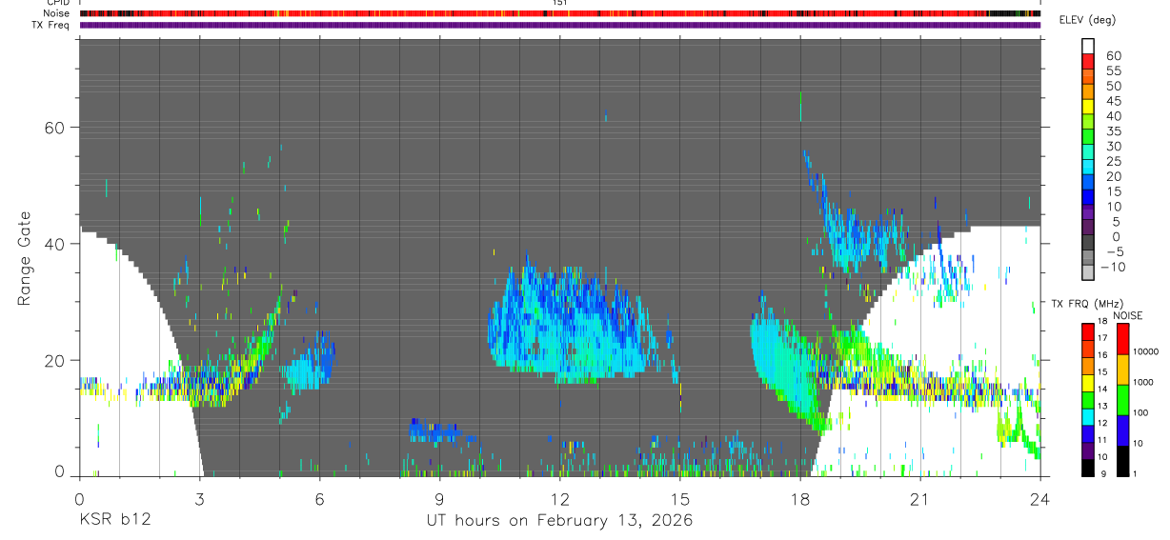Image resolution: width=1170 pixels, height=540 pixels.
Task: Click the UT hours tick label '6'
Action: 319,498
